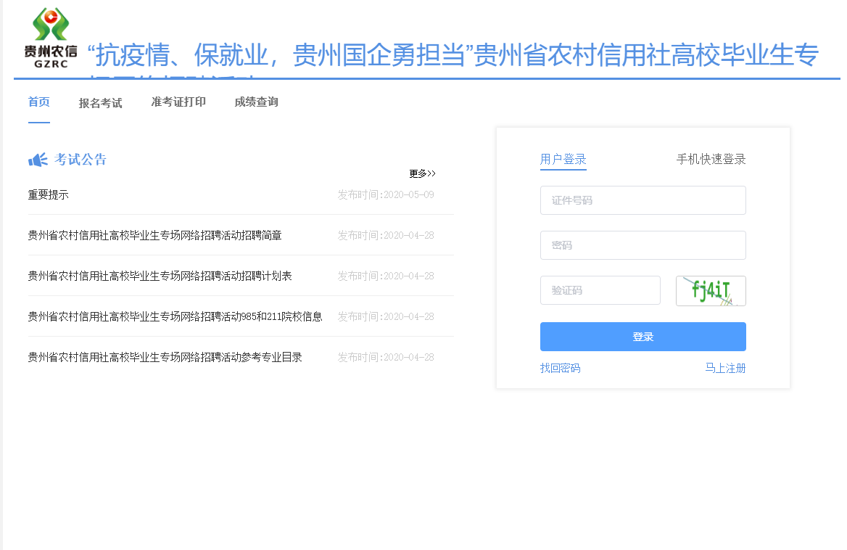This screenshot has height=550, width=847.
Task: Select the 成绩查询 tab
Action: point(256,102)
